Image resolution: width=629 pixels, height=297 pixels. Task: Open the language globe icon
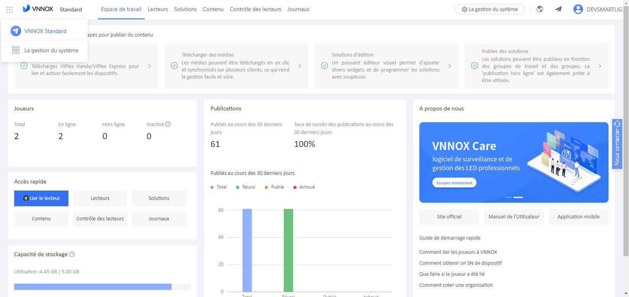tap(540, 9)
